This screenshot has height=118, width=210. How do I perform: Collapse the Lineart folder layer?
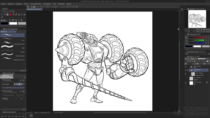(x=190, y=70)
